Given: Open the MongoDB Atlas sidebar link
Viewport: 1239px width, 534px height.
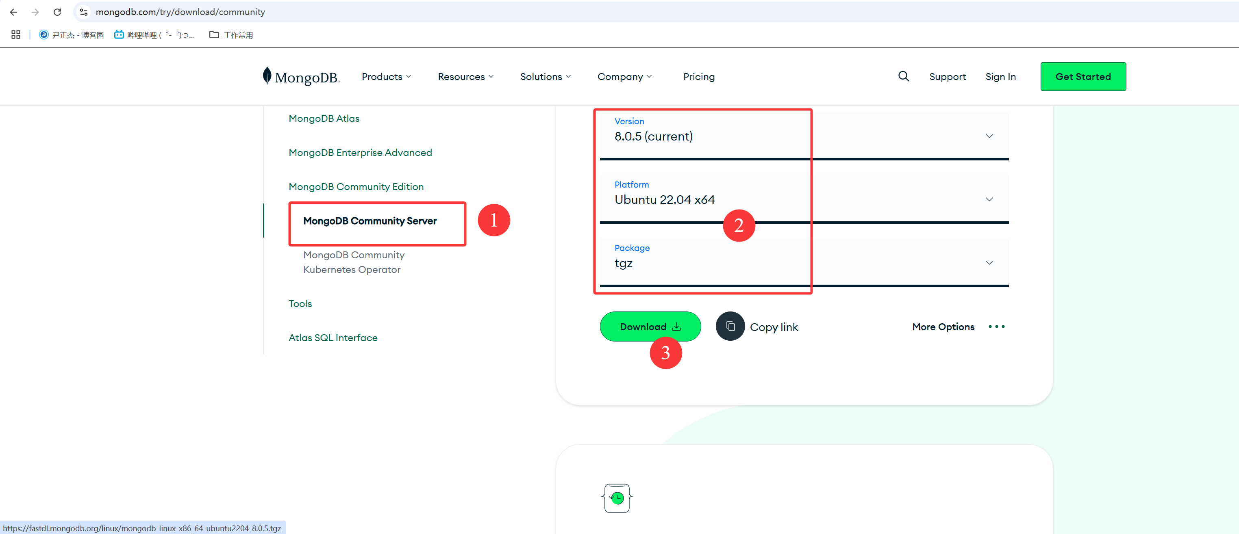Looking at the screenshot, I should pos(324,118).
